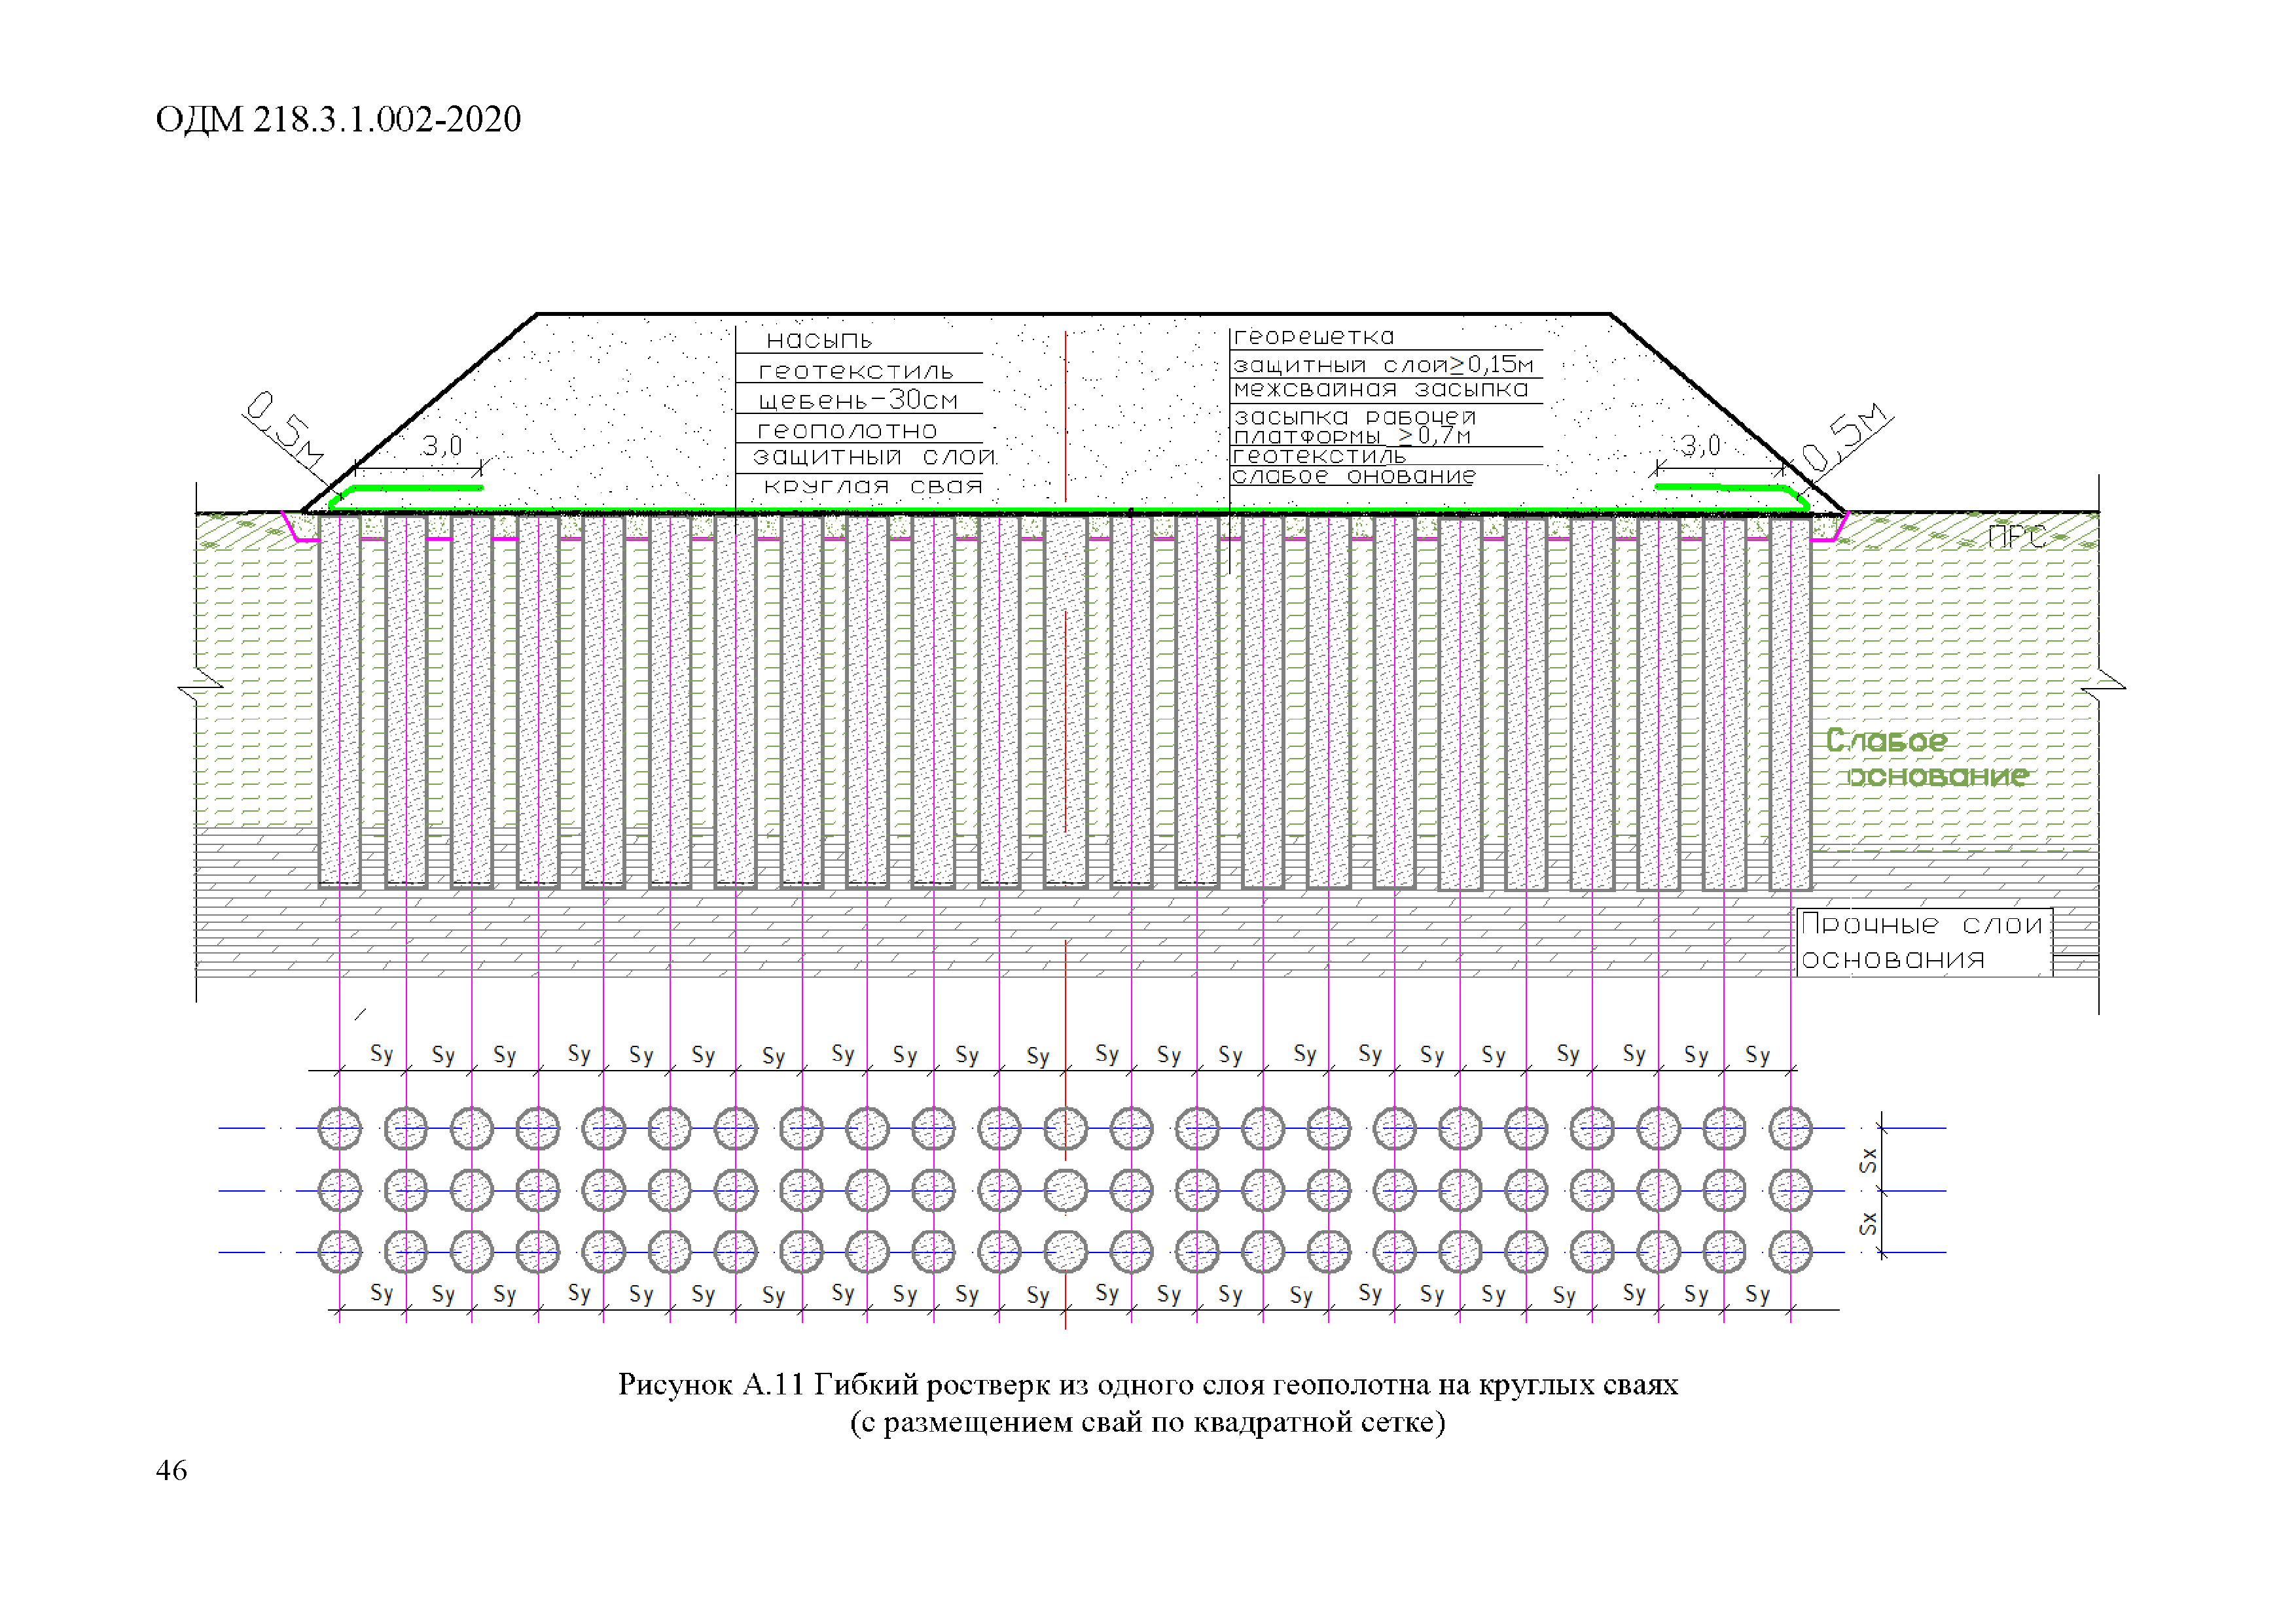Click the document header "ОДМ 218.3.1.002-2020"
2296x1622 pixels.
click(x=338, y=119)
